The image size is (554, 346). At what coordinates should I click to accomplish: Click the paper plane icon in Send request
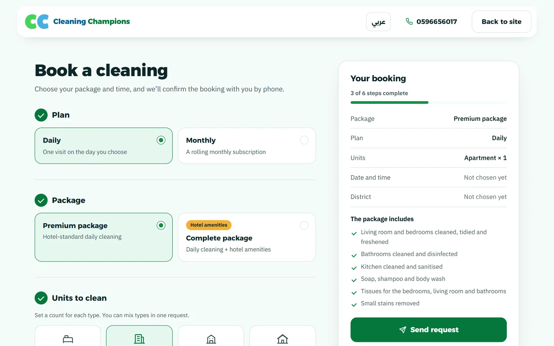click(403, 330)
